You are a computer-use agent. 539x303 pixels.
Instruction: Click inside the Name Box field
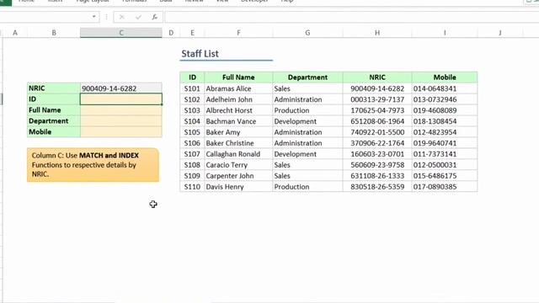[45, 17]
